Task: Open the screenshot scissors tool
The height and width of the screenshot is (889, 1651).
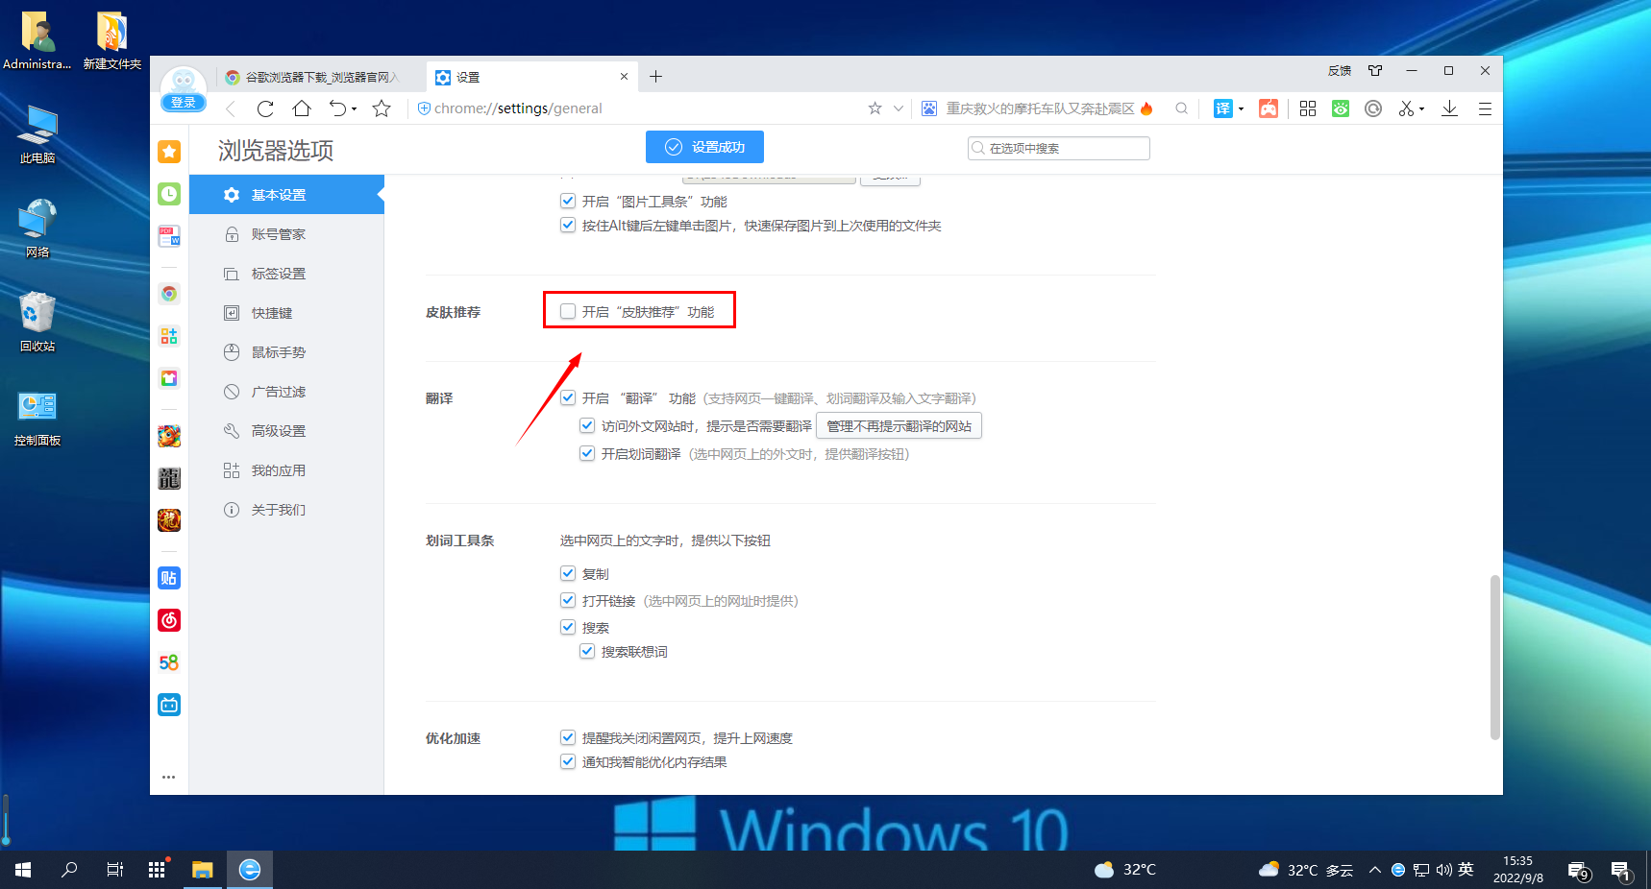Action: point(1407,108)
